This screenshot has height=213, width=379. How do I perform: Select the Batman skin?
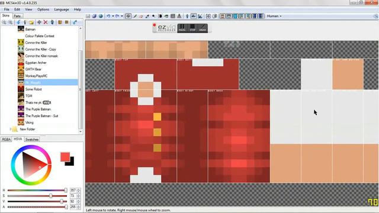click(30, 29)
